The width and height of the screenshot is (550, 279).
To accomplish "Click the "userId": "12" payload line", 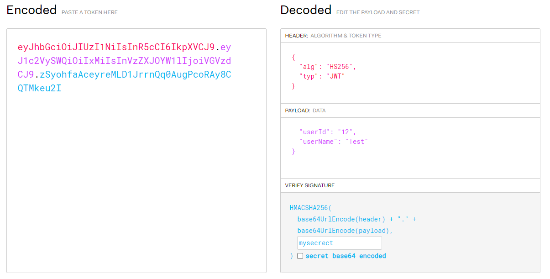I will (328, 132).
